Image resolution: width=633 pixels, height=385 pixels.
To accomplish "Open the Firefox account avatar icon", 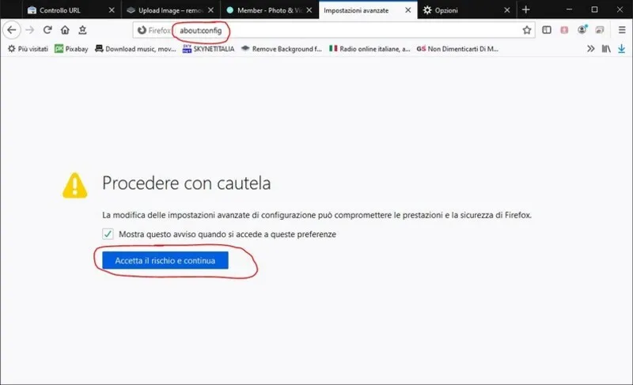I will (x=582, y=29).
